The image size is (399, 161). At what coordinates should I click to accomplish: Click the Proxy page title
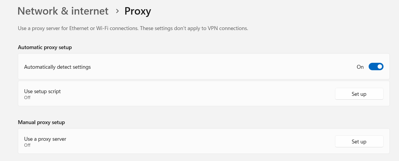pos(138,11)
